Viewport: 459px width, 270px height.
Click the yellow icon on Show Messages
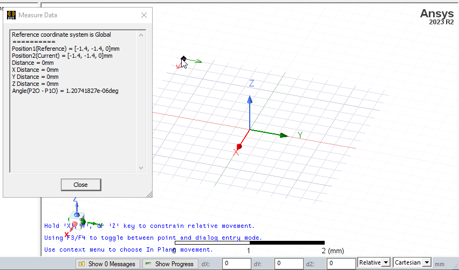[82, 264]
